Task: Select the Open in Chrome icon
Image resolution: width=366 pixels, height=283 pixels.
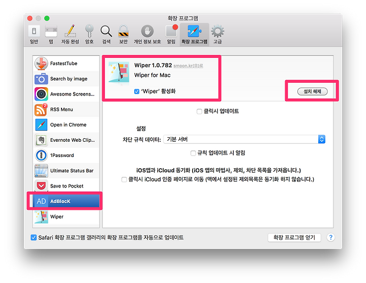Action: (41, 125)
